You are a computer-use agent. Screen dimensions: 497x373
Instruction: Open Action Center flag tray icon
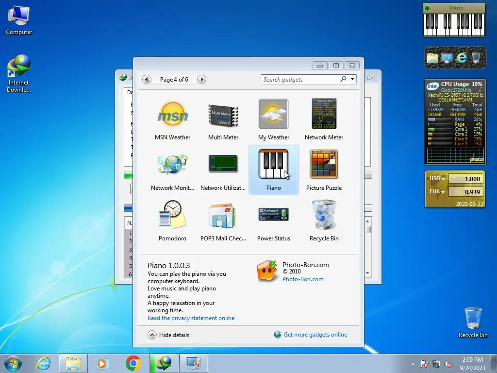424,364
